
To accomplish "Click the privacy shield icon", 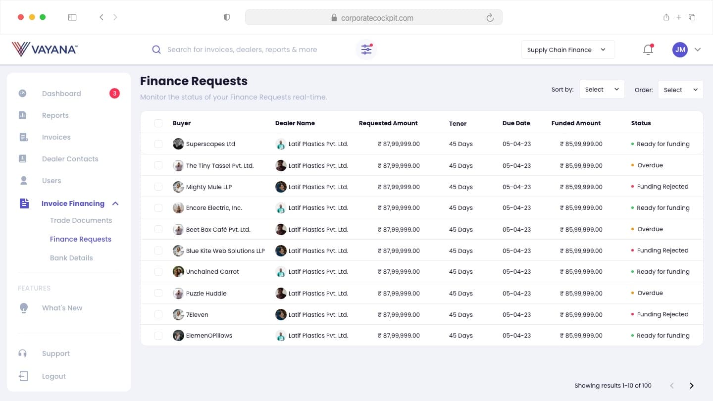I will [227, 17].
